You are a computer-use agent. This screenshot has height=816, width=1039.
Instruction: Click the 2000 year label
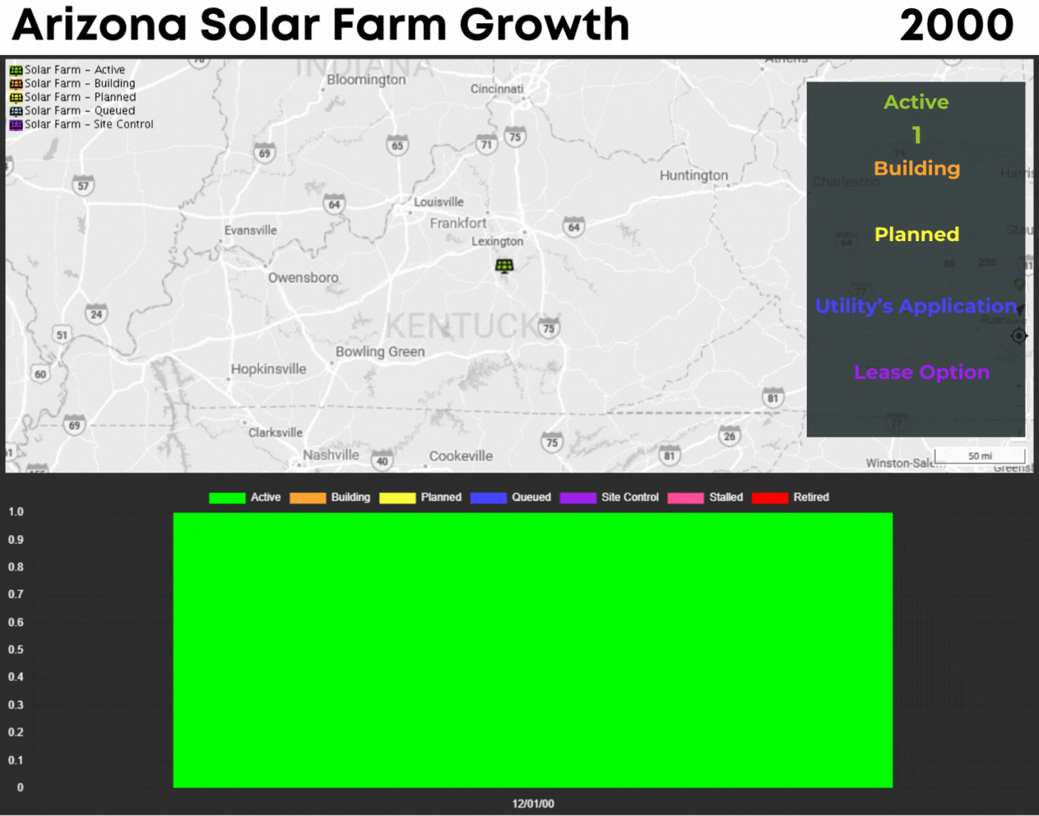pyautogui.click(x=957, y=24)
